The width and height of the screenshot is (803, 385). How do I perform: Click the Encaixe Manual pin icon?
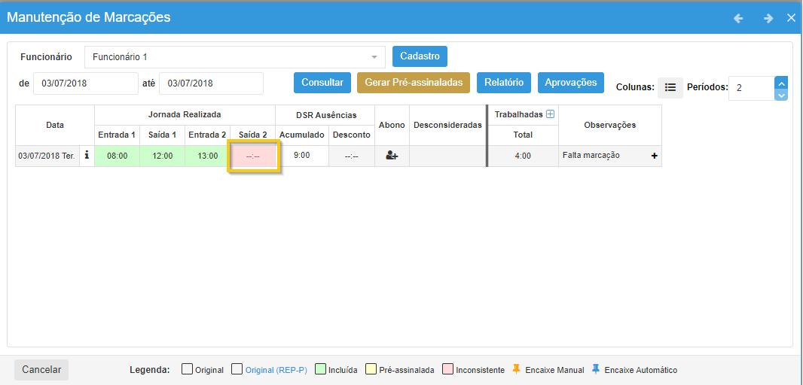517,369
